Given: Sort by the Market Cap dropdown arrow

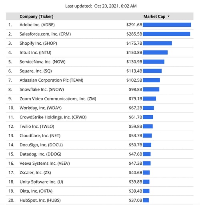Looking at the screenshot, I should 168,16.
